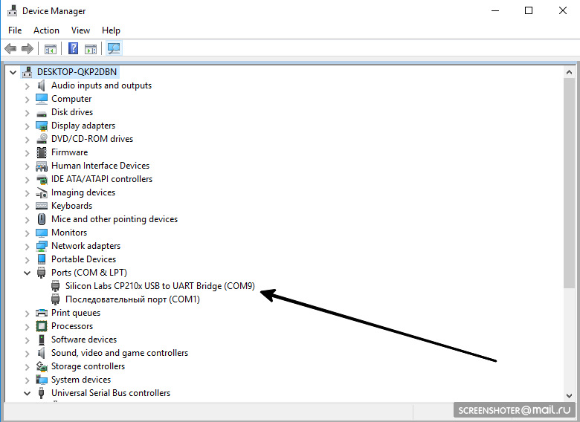Click the Device Manager title bar icon
The image size is (580, 422).
(11, 11)
